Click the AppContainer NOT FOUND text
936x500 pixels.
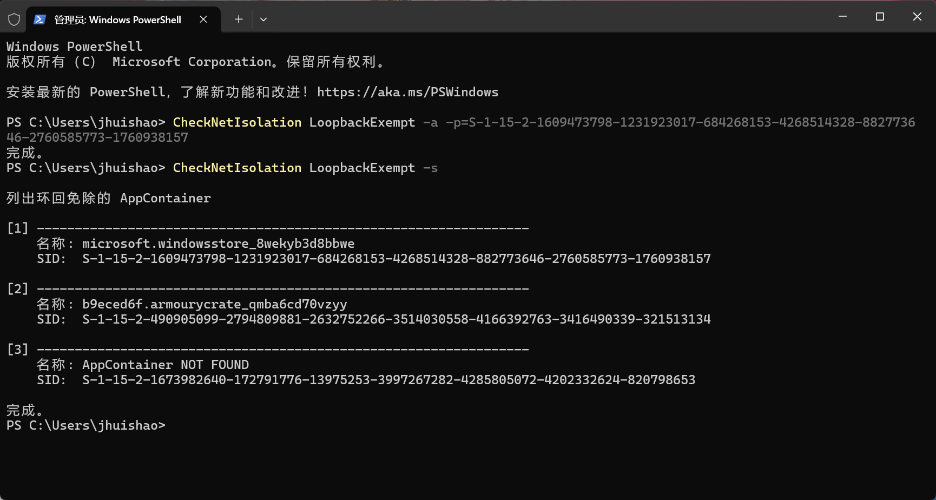tap(166, 365)
